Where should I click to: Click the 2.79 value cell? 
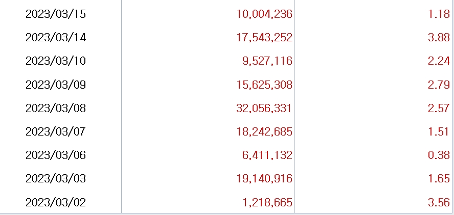click(439, 85)
